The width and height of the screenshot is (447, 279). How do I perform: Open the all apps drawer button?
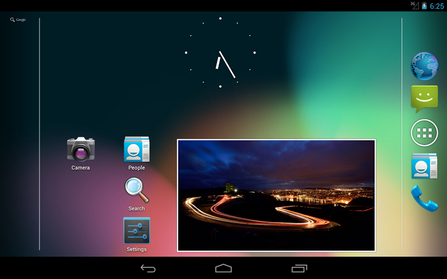coord(424,133)
